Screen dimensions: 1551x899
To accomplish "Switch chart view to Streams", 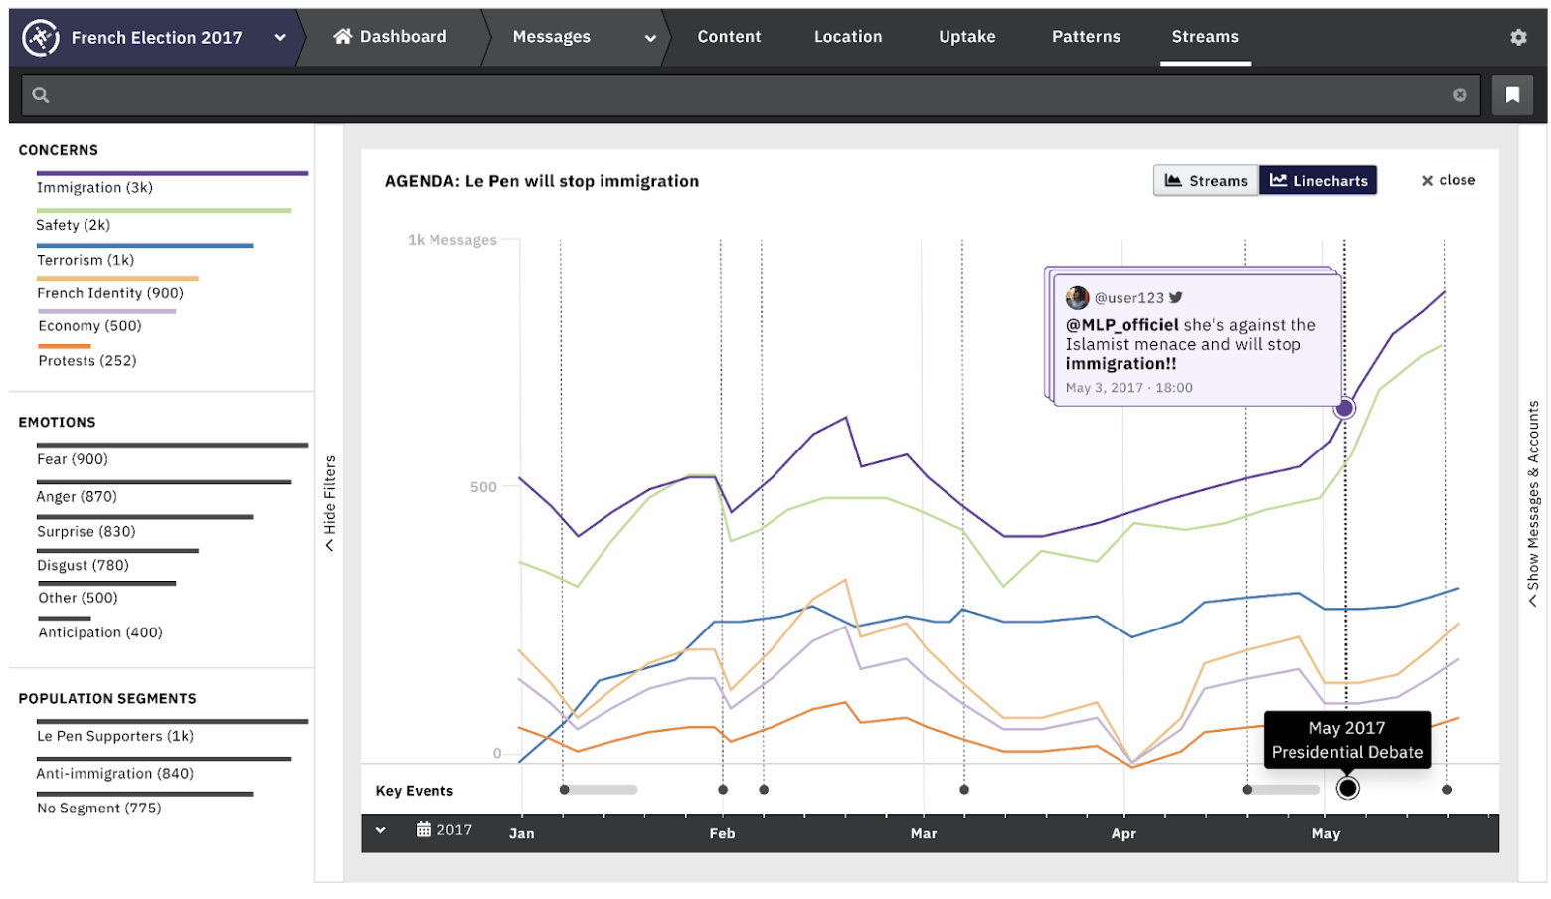I will (x=1205, y=181).
